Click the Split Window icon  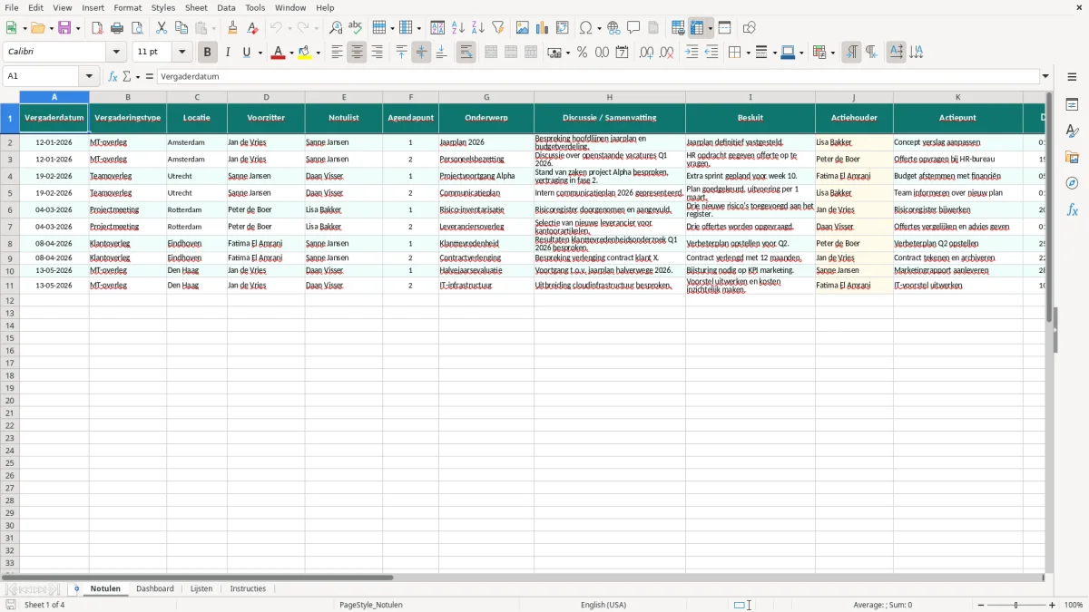(x=725, y=28)
